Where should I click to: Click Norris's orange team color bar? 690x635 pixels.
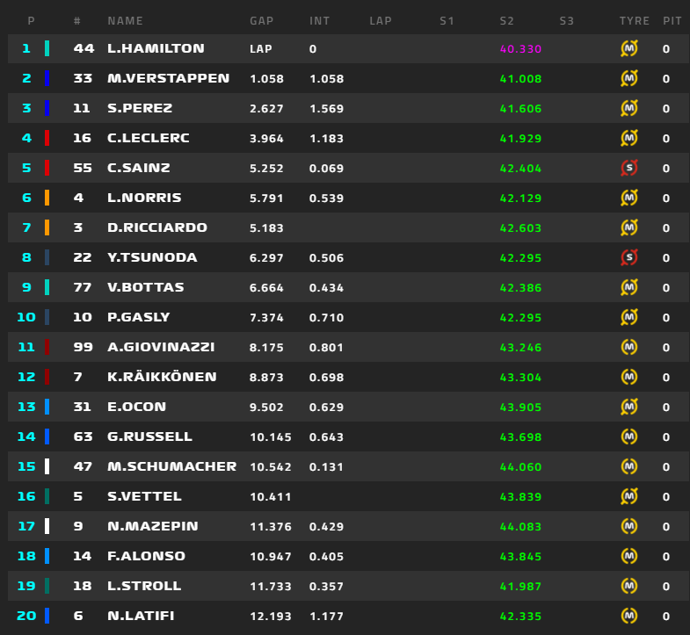click(x=47, y=198)
